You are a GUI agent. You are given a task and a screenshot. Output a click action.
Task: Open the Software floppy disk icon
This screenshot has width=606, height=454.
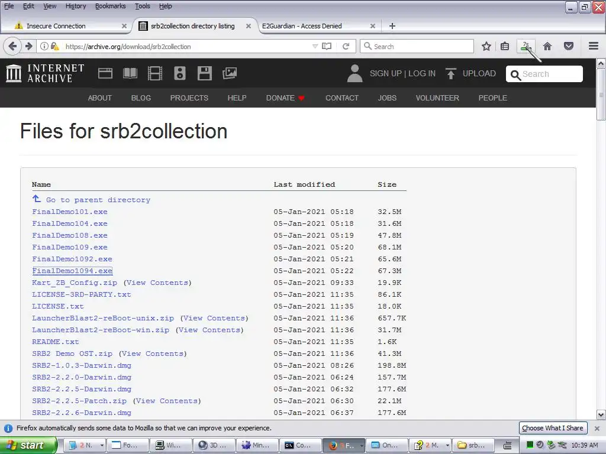pos(204,73)
